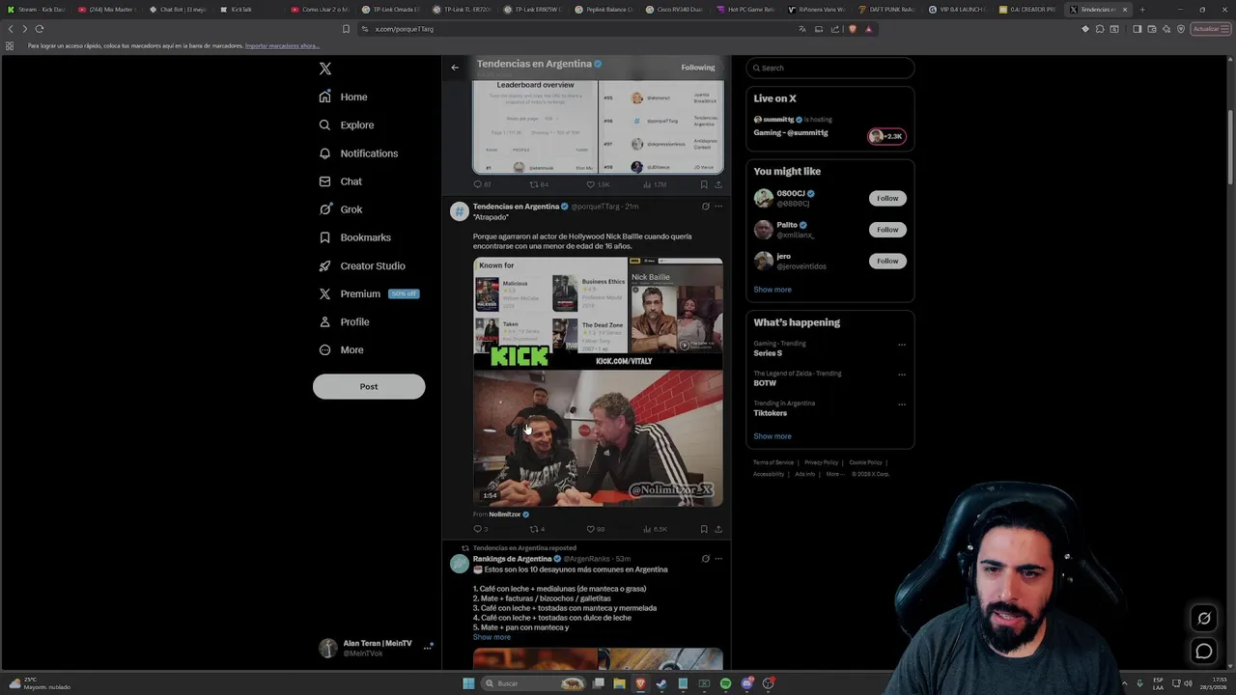This screenshot has width=1236, height=695.
Task: Open options for the BOTW trend
Action: (902, 375)
